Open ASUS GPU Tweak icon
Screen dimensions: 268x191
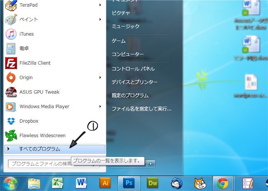(x=11, y=92)
